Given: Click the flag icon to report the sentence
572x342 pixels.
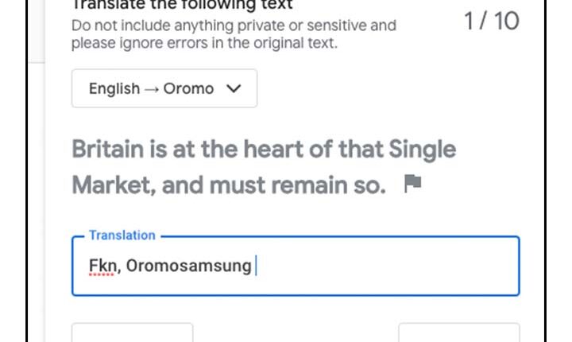Looking at the screenshot, I should pos(413,184).
